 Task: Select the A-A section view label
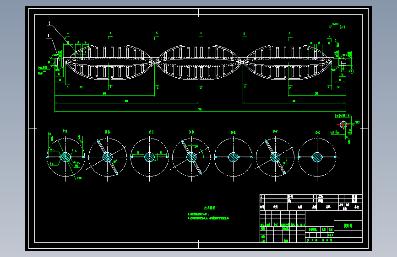tap(65, 131)
